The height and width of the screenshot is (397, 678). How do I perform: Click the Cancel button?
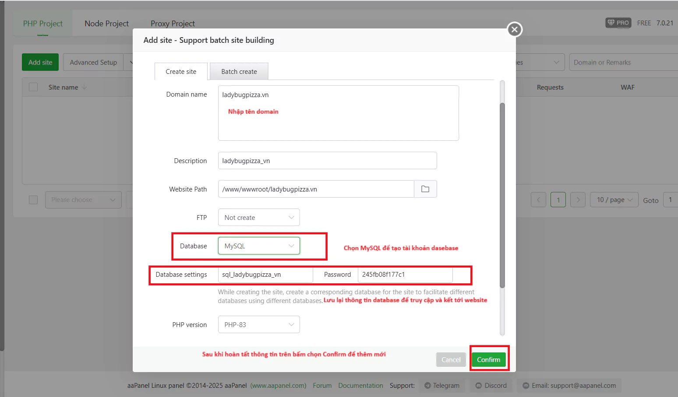pyautogui.click(x=451, y=359)
